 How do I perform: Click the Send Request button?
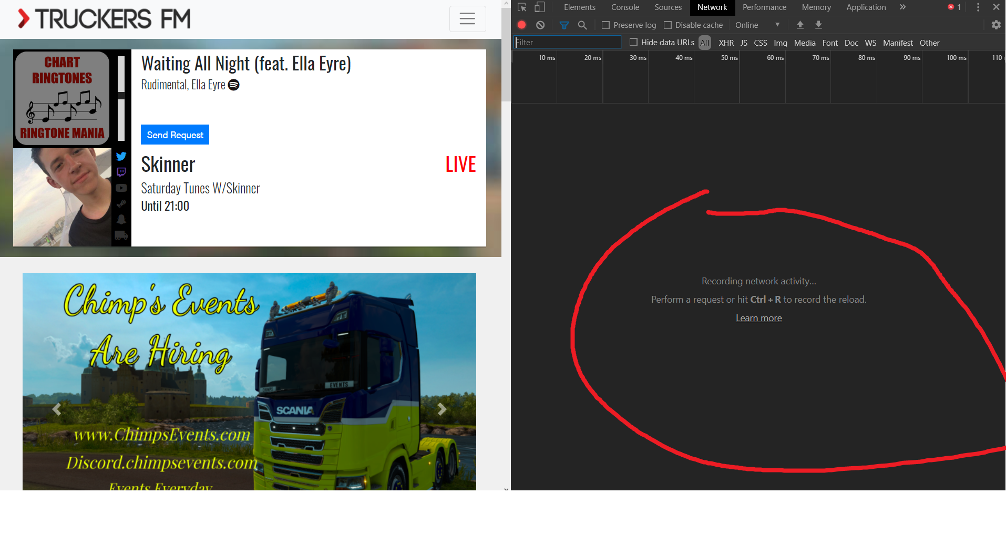pos(175,135)
